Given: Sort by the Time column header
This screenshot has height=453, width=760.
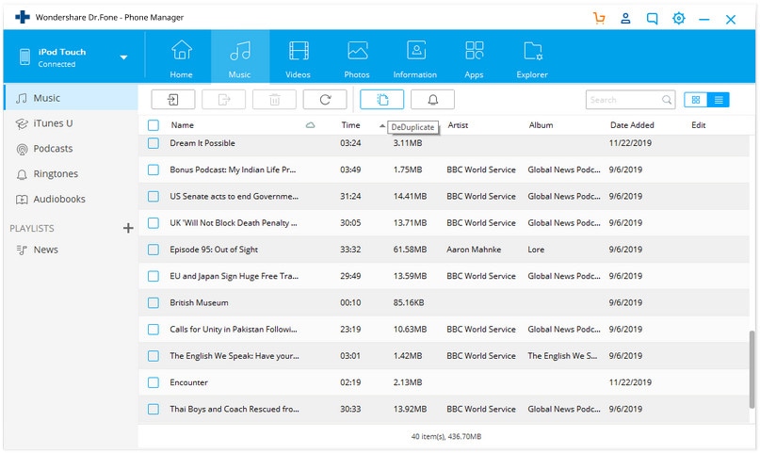Looking at the screenshot, I should click(350, 125).
